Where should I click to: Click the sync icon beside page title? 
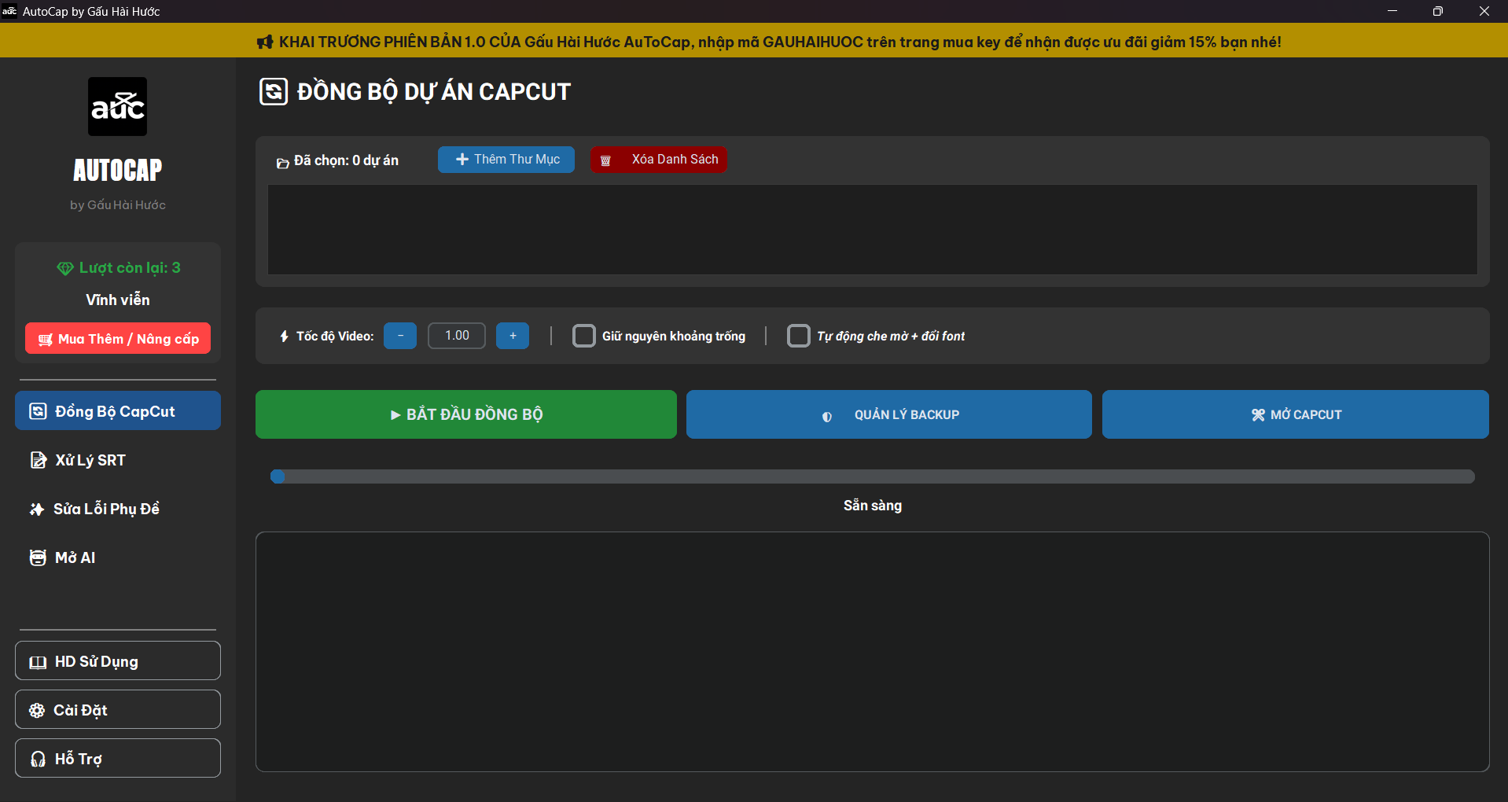click(x=274, y=91)
